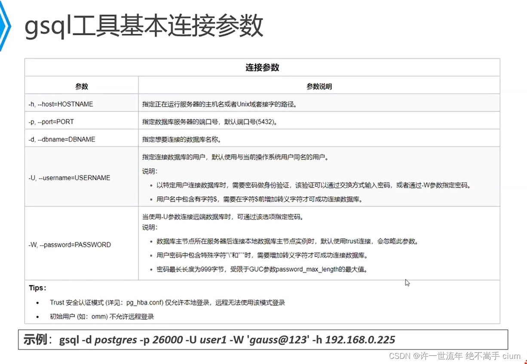Click the 参数说明 column header
527x364 pixels.
click(x=319, y=86)
